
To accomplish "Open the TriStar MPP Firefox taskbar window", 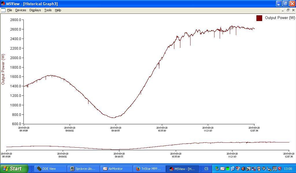I will (x=149, y=169).
